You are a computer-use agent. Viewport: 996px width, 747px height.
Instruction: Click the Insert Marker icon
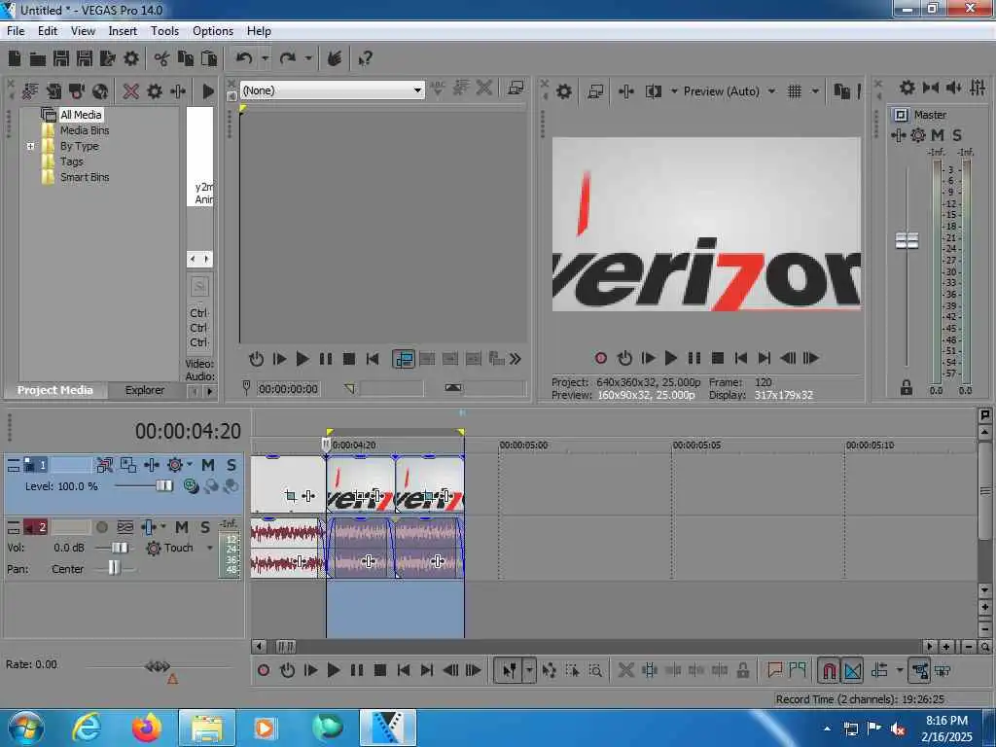point(774,670)
